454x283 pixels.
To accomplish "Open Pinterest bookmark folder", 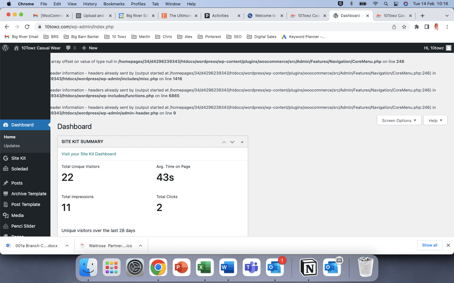I will click(x=209, y=37).
